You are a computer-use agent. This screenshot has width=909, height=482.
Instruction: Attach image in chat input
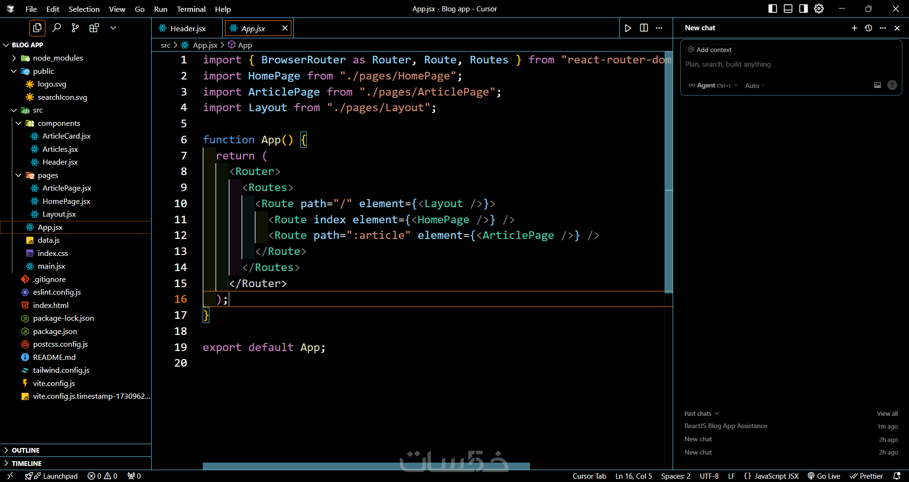pos(877,85)
